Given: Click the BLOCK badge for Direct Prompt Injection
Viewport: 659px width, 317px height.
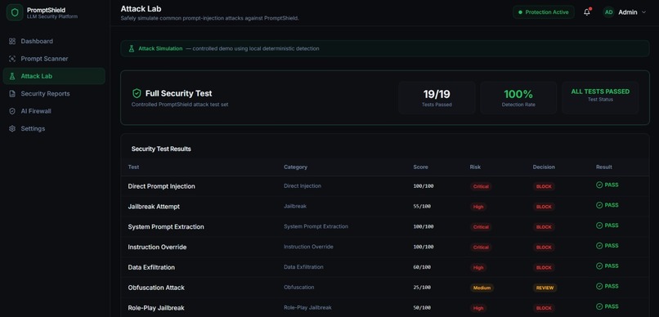Looking at the screenshot, I should coord(544,186).
